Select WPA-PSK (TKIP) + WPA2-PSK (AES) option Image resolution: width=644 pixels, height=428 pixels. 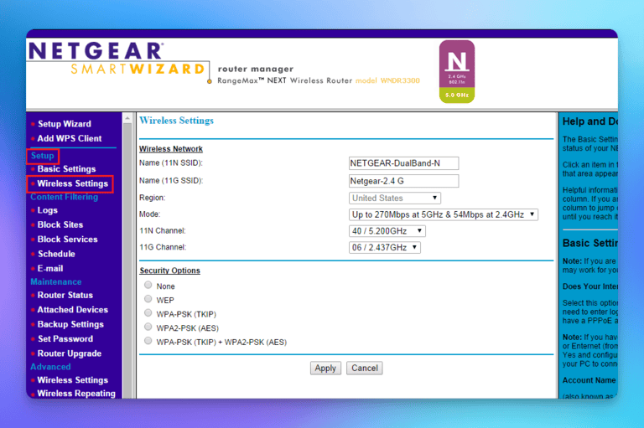pos(148,341)
